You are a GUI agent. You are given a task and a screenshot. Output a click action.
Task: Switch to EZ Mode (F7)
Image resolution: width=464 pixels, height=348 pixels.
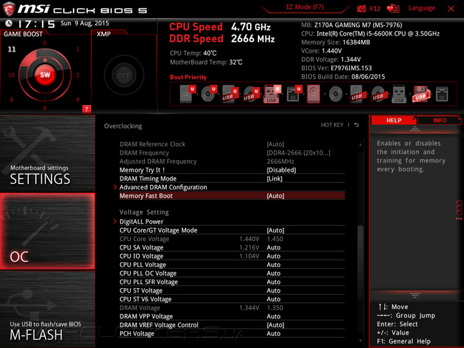(305, 7)
